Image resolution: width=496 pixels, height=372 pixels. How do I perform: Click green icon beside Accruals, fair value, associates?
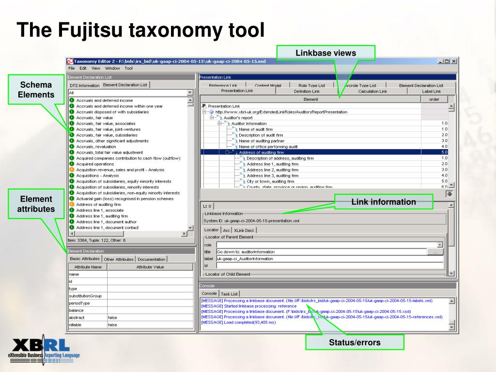click(72, 124)
